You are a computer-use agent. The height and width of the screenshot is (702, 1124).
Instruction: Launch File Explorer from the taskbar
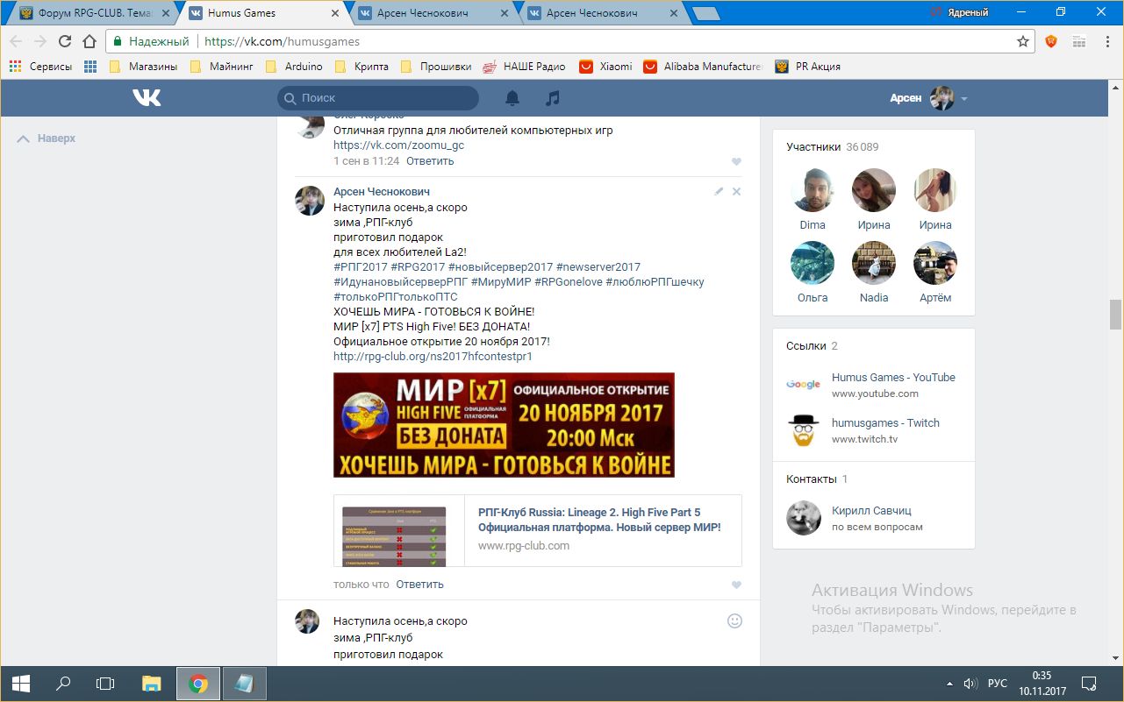152,683
